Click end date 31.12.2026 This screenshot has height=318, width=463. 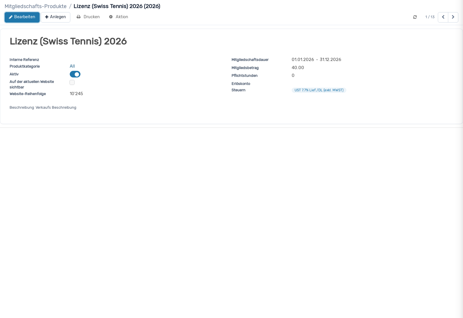click(x=330, y=60)
